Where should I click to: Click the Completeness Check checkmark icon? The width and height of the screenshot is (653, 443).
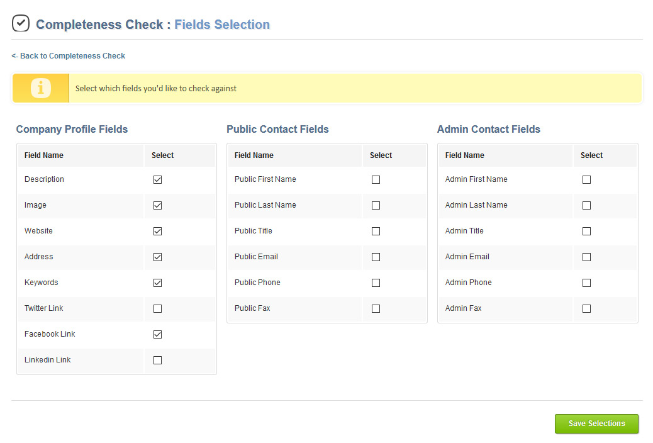click(x=21, y=23)
